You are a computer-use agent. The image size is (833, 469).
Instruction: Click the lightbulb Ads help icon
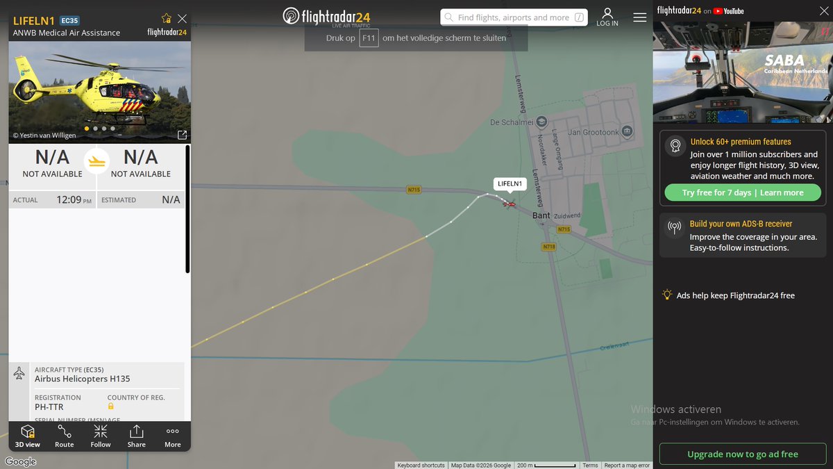click(x=667, y=295)
